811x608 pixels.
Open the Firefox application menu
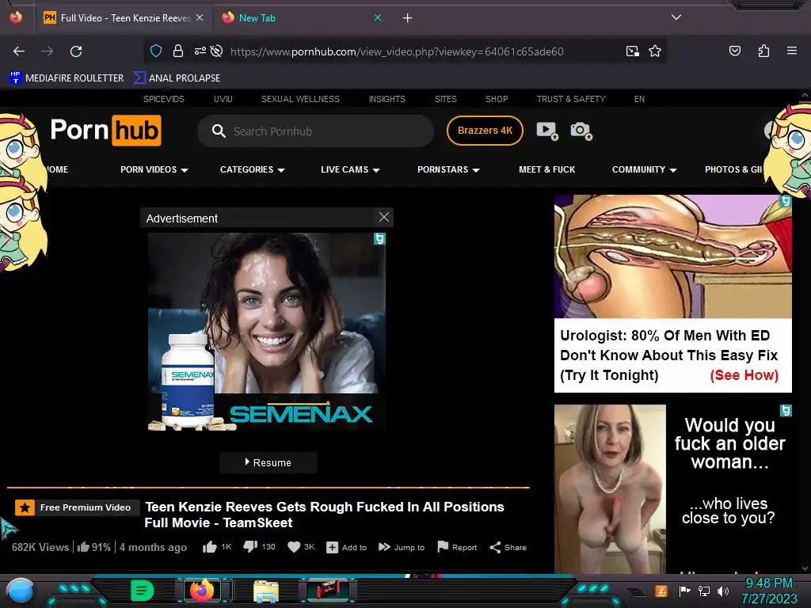coord(792,51)
